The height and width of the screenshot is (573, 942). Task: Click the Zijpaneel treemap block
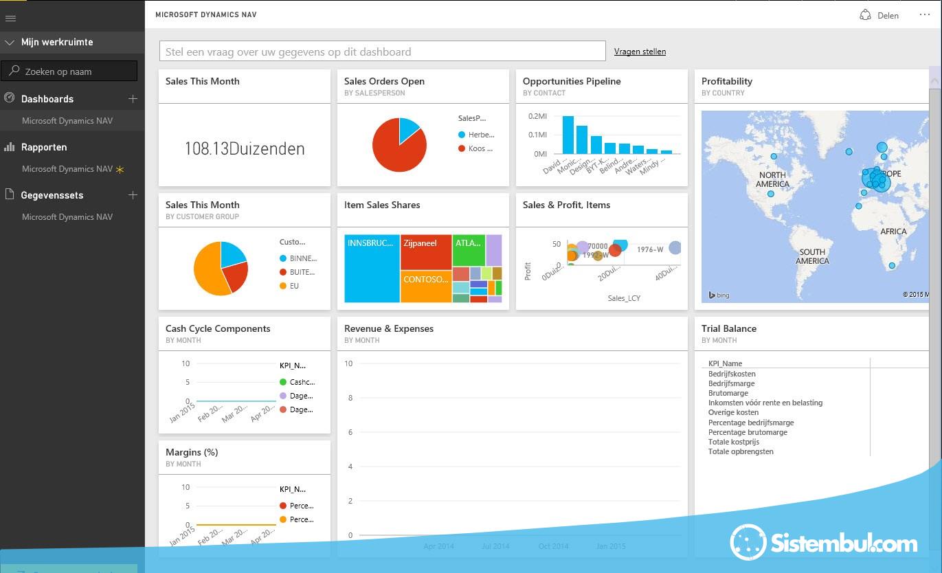[426, 252]
